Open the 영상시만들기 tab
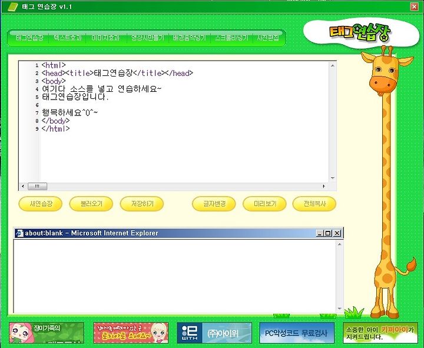Image resolution: width=424 pixels, height=348 pixels. (148, 38)
